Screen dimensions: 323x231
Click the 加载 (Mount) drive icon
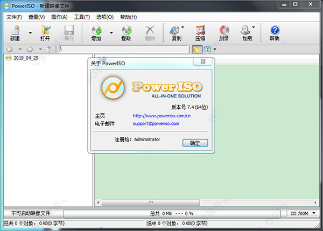point(245,33)
